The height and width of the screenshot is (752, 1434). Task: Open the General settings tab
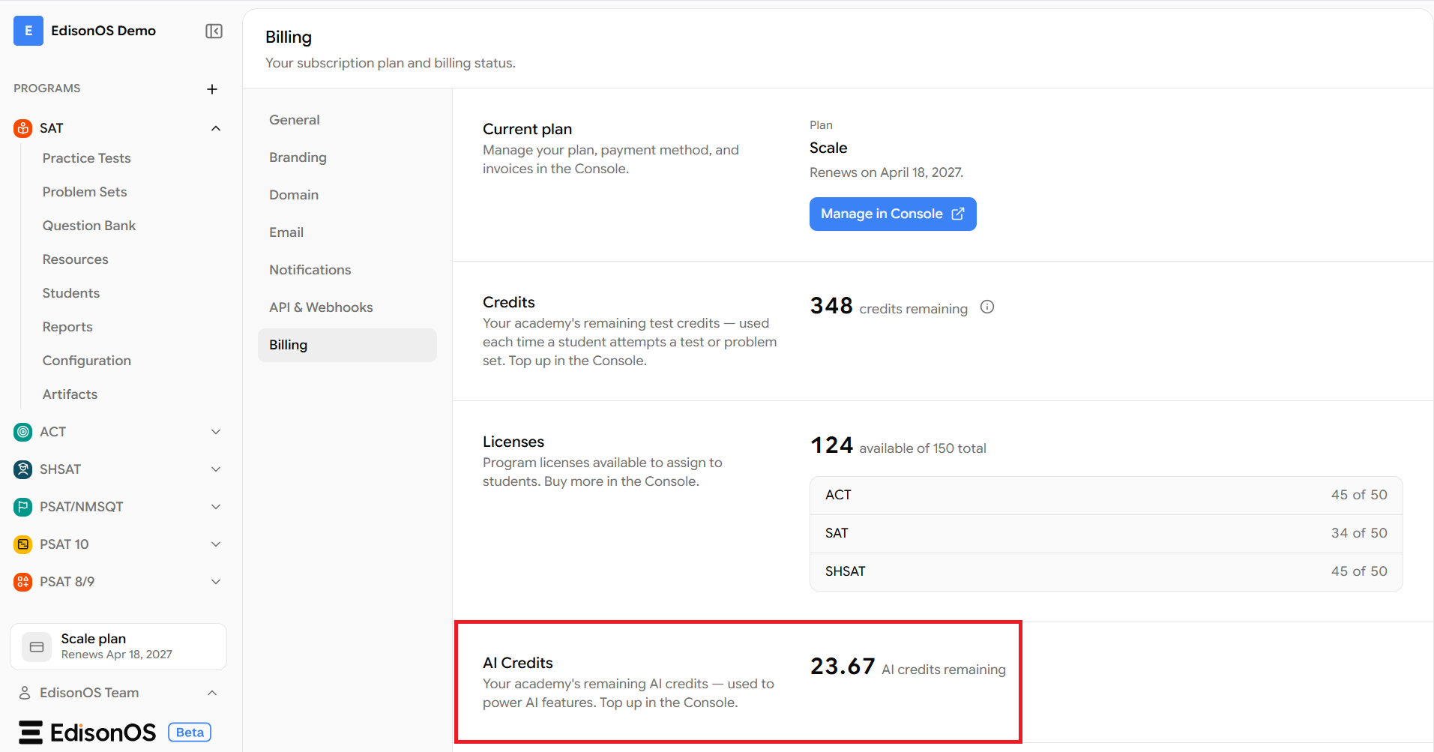(x=347, y=120)
